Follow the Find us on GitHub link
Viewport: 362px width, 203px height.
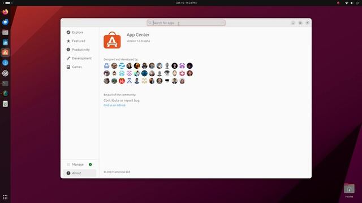[x=114, y=105]
